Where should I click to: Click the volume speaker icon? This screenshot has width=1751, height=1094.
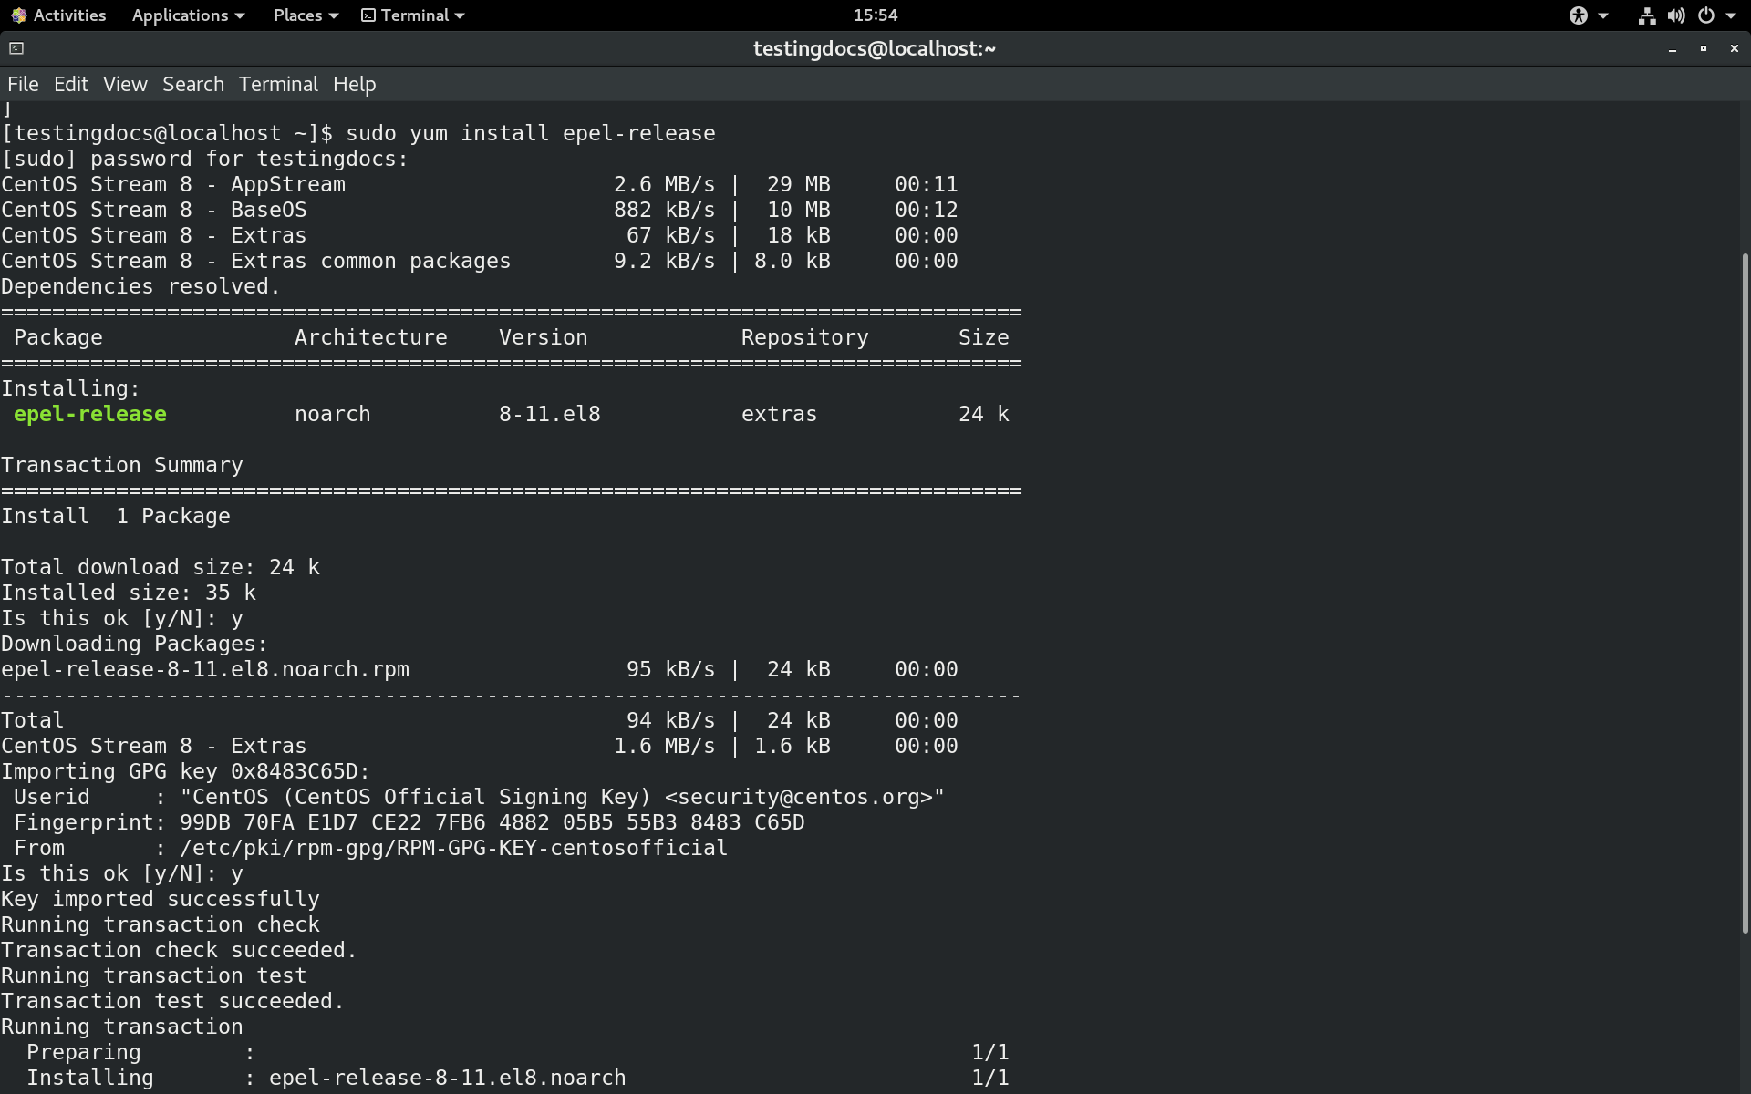point(1676,15)
